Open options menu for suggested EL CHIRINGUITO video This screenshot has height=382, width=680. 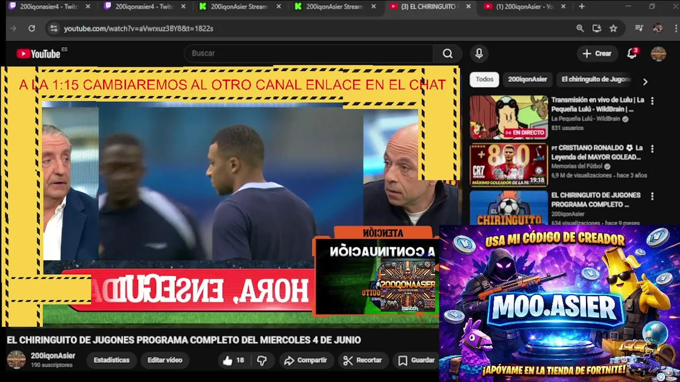pyautogui.click(x=652, y=196)
